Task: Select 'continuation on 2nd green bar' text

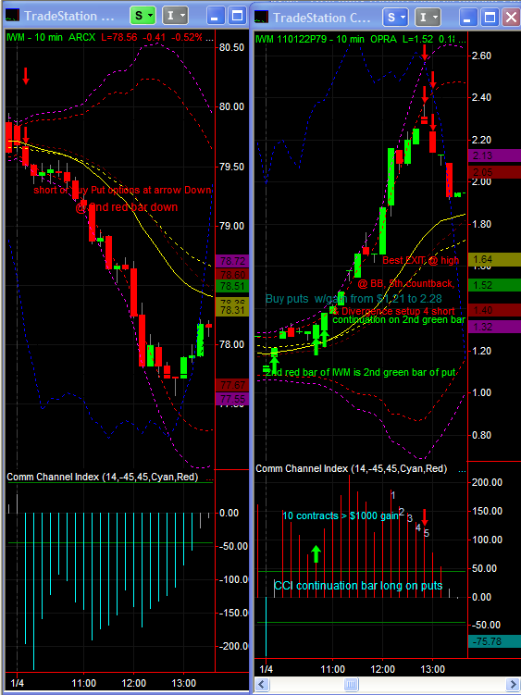Action: 399,319
